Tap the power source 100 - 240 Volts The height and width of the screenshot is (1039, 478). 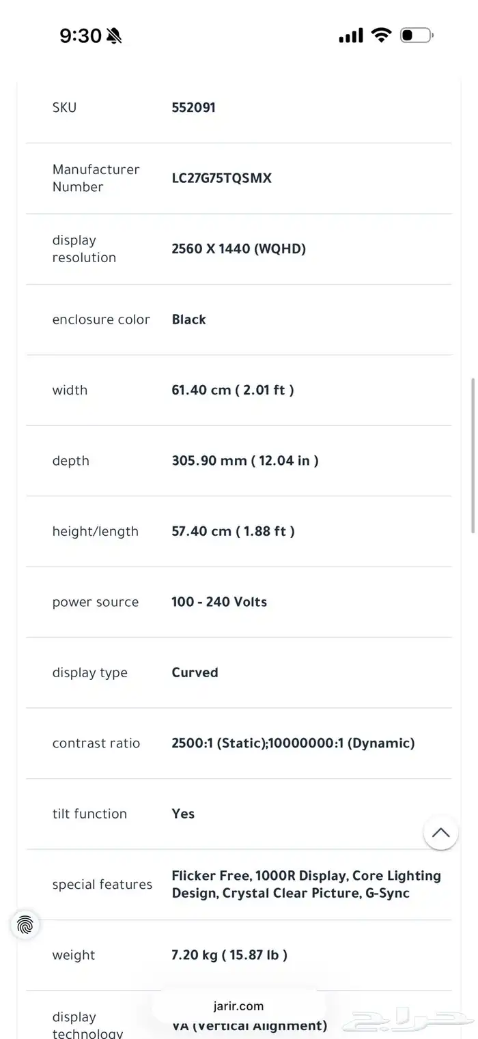click(219, 602)
